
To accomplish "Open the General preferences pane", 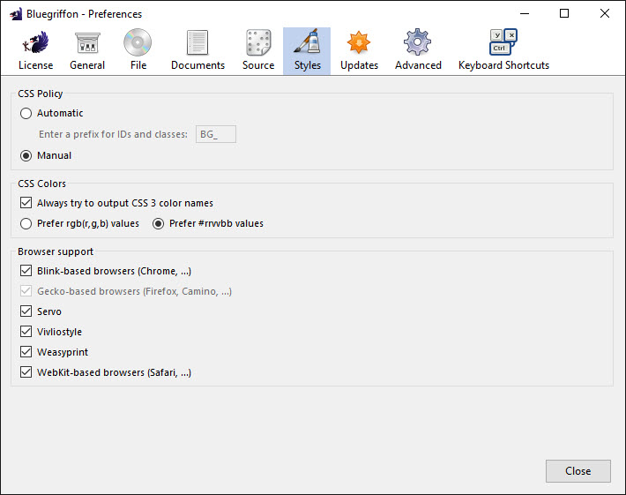I will [87, 51].
